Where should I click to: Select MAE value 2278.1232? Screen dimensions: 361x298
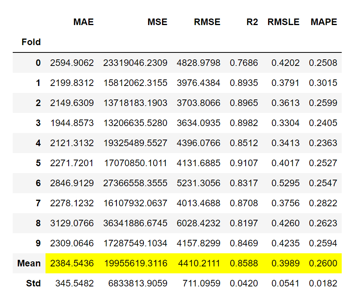[x=72, y=203]
